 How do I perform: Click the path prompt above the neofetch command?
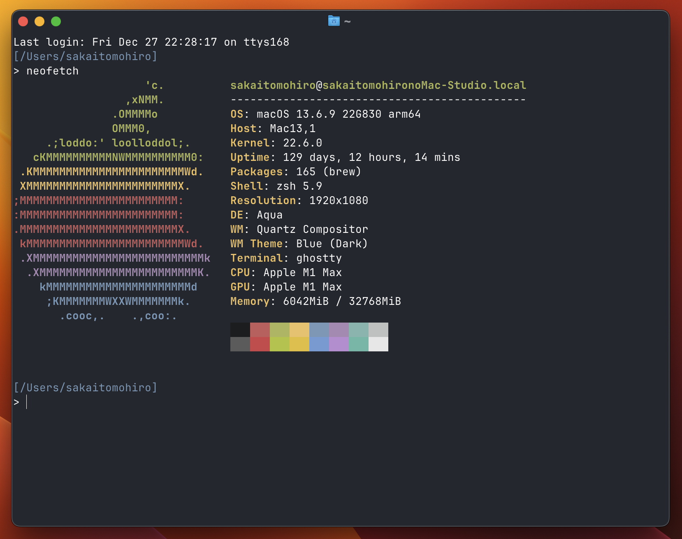pos(86,56)
